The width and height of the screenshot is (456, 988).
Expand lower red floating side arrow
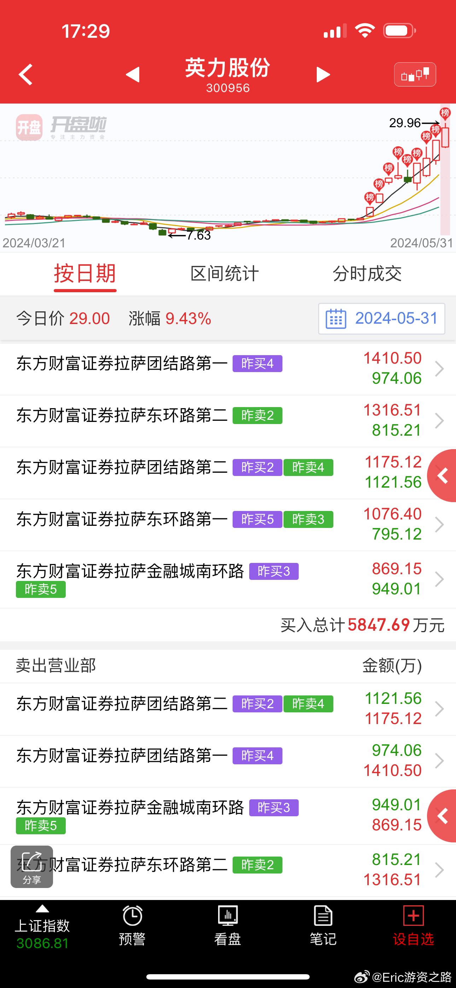click(442, 816)
